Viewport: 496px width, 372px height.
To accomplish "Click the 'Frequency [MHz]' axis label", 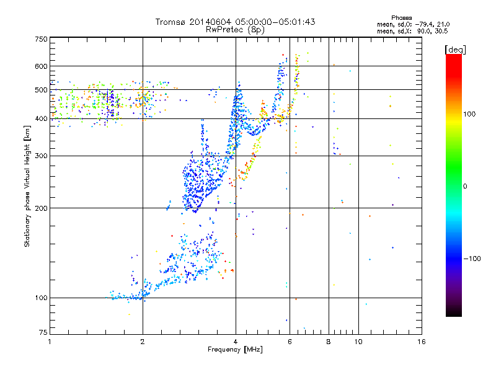I will click(235, 350).
